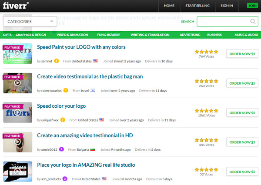Screen dimensions: 261x185
Task: Open 'Create video testimonial as the plastic bag man'
Action: coord(90,76)
